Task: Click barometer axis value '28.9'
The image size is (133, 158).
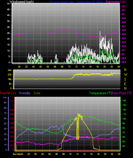Action: pos(124,58)
